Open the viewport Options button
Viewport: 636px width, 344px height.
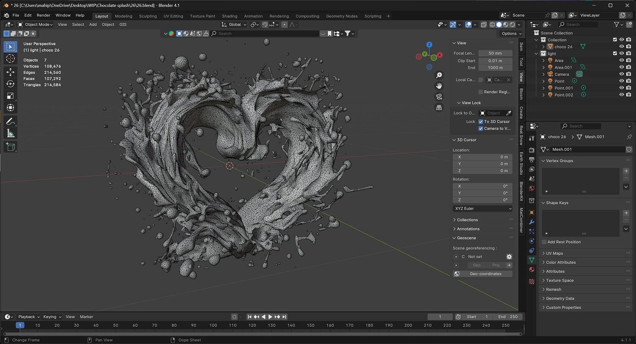coord(511,33)
